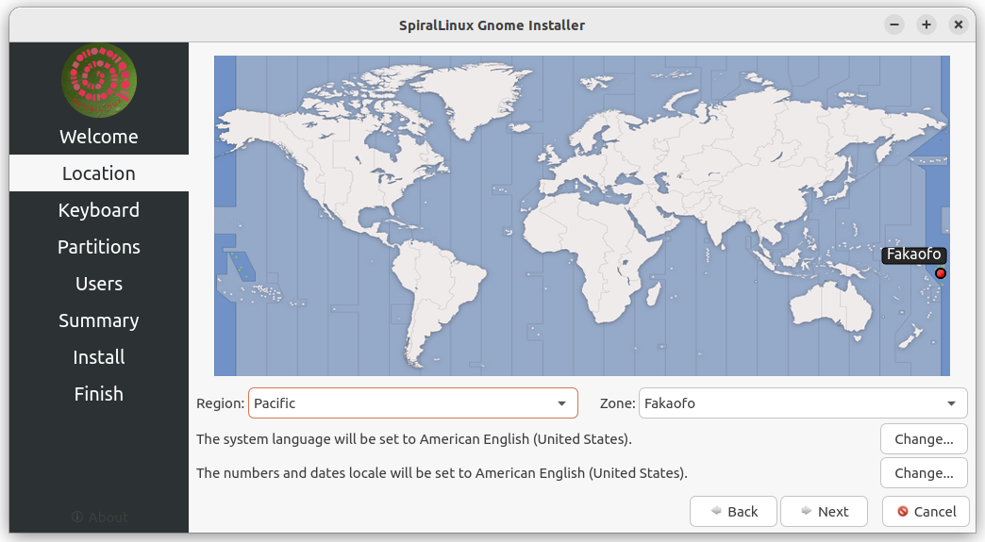
Task: Open the About link in sidebar
Action: [99, 517]
